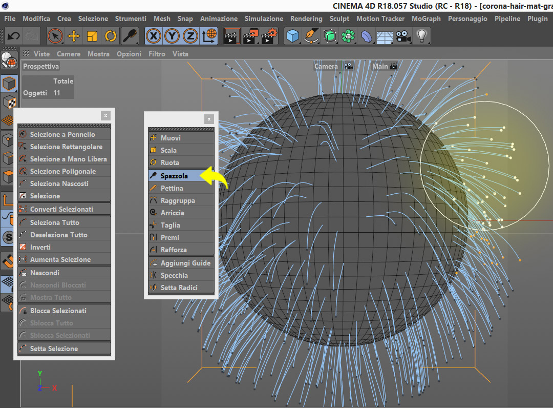Open the viewport Viste menu
553x408 pixels.
[41, 54]
